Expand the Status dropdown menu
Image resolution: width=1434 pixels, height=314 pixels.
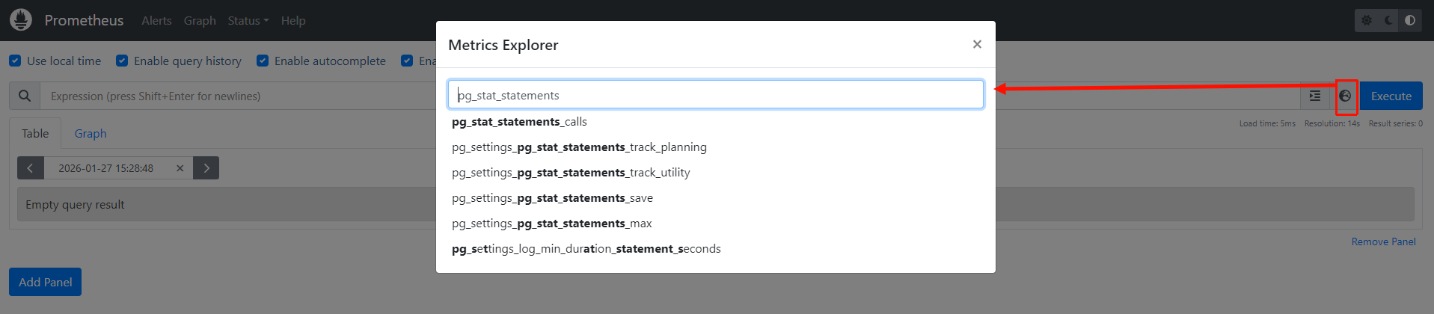pyautogui.click(x=248, y=21)
